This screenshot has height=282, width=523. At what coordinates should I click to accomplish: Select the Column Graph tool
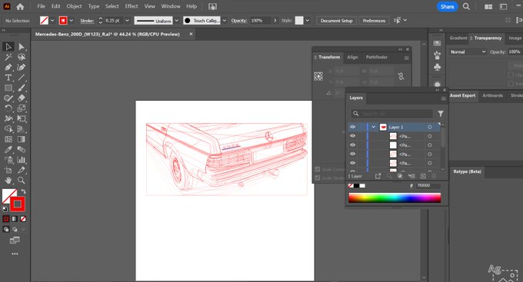[22, 160]
